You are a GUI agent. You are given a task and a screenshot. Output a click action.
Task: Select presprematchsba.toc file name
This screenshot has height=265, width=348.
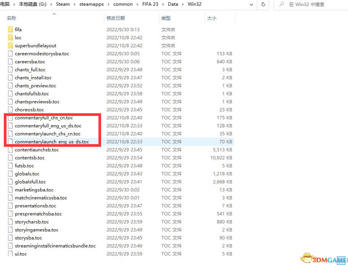[39, 214]
